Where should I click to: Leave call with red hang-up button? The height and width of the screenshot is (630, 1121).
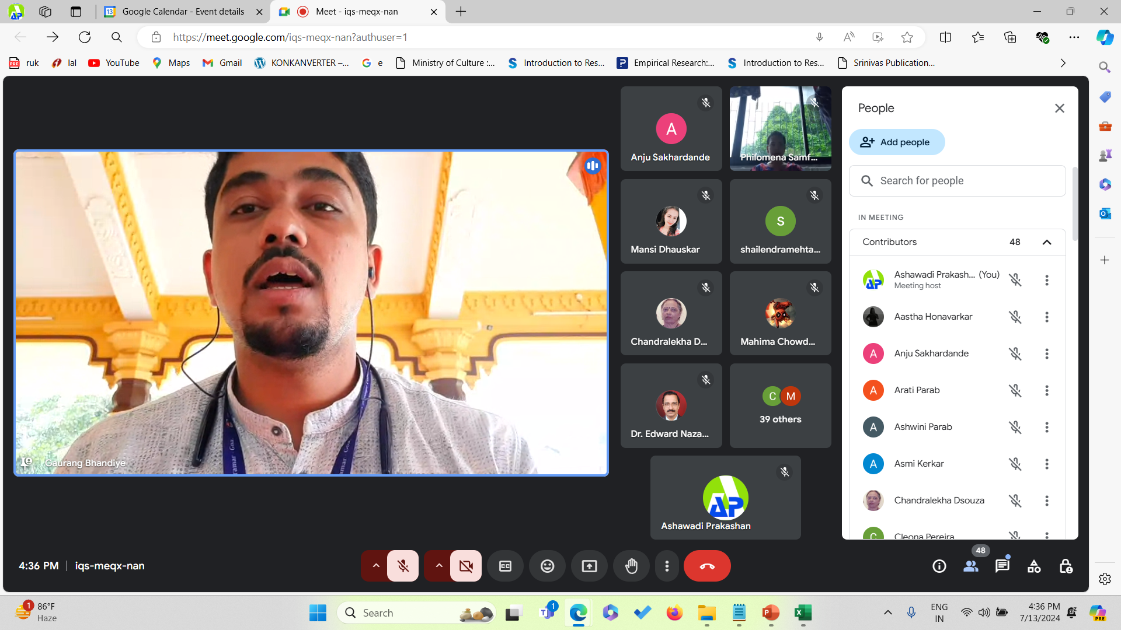(707, 566)
